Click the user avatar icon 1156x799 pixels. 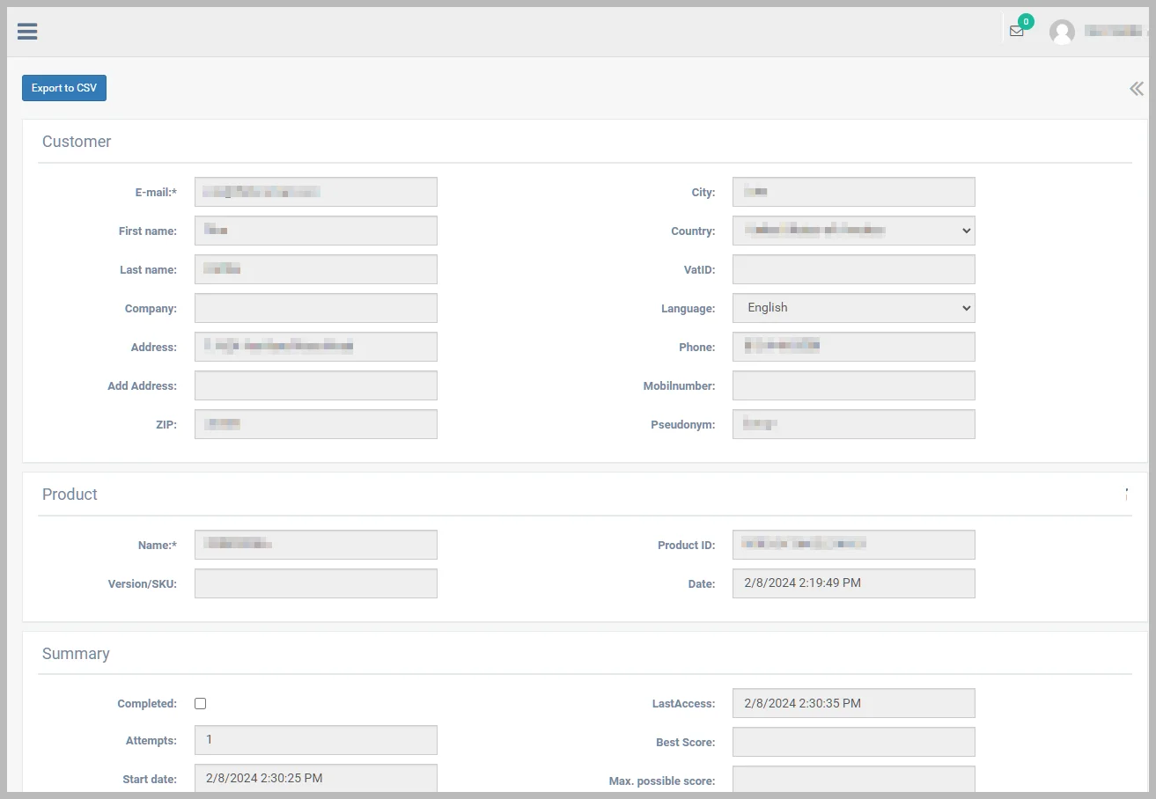click(1063, 33)
